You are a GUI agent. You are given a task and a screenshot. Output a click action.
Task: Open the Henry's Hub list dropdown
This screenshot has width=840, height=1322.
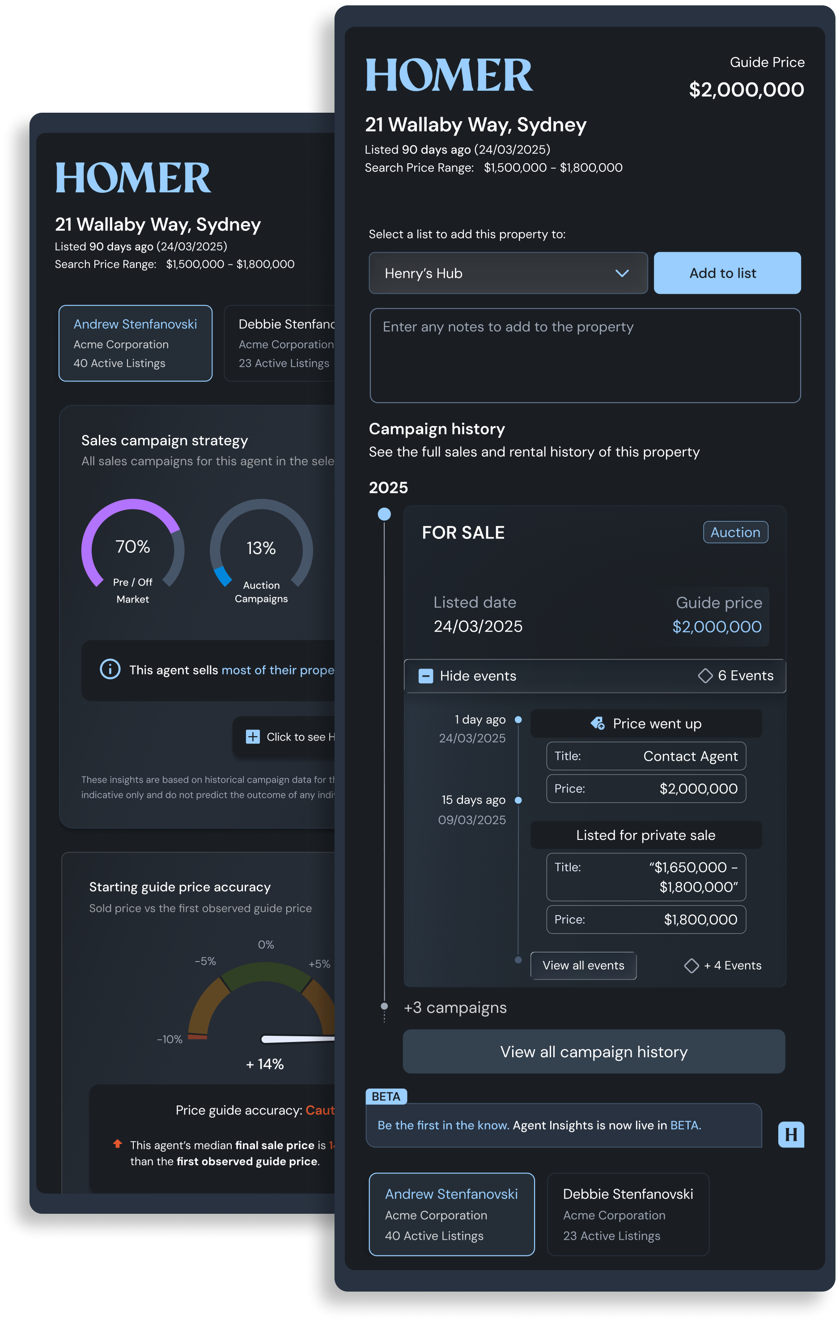pos(507,273)
